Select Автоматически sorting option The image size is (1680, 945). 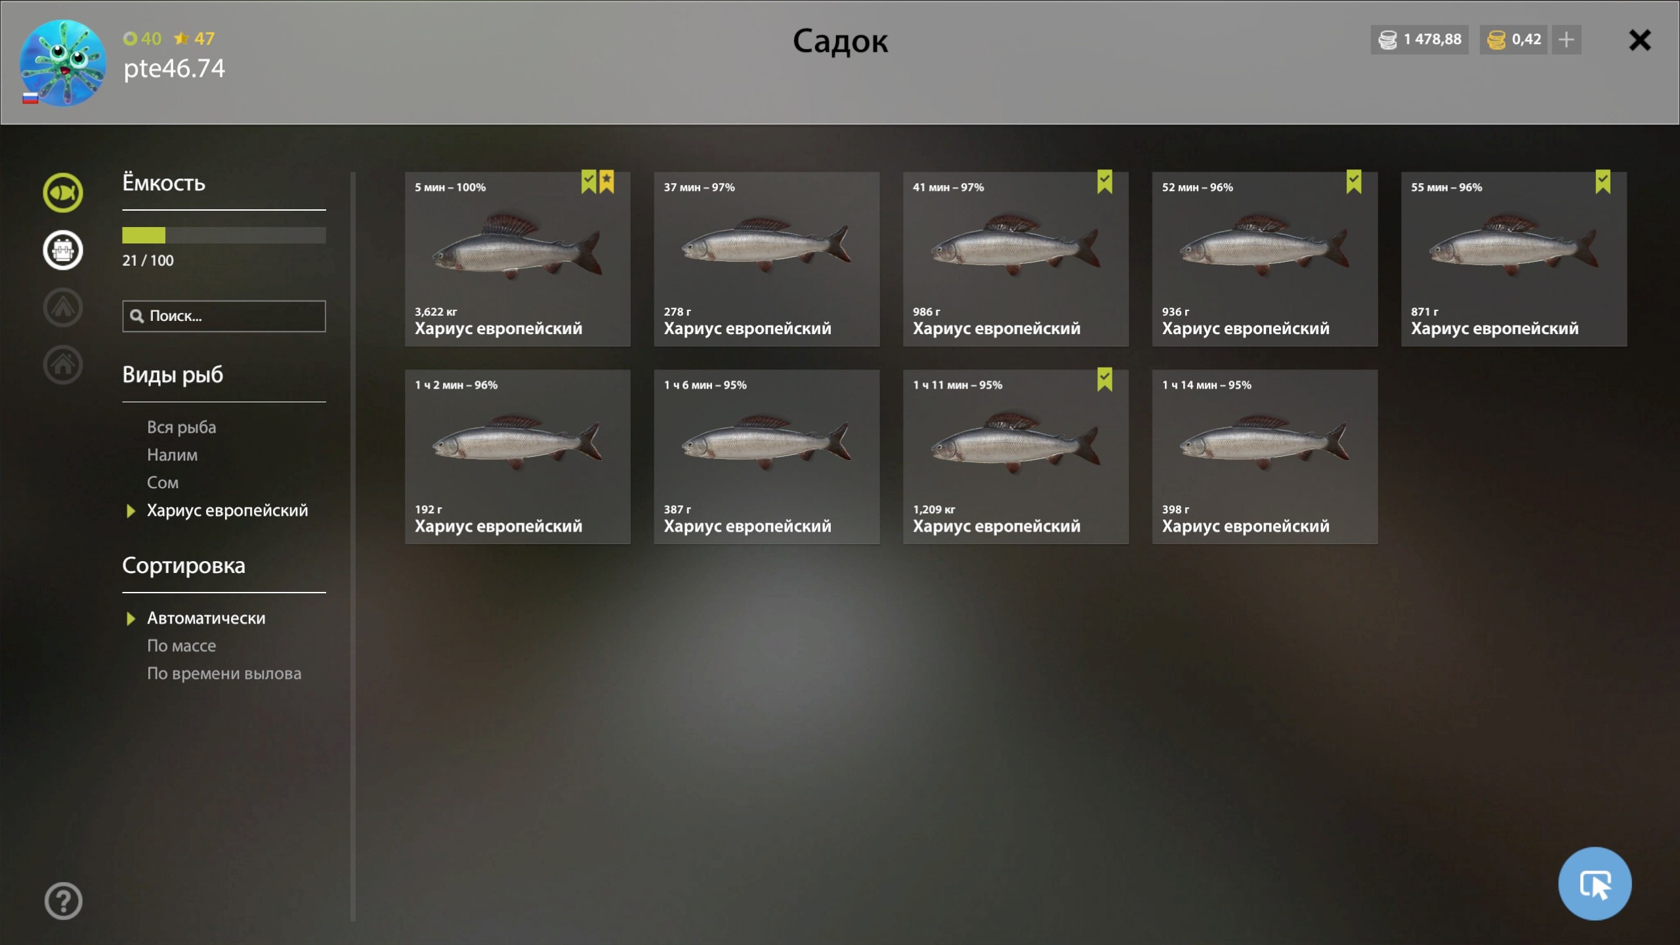tap(206, 618)
